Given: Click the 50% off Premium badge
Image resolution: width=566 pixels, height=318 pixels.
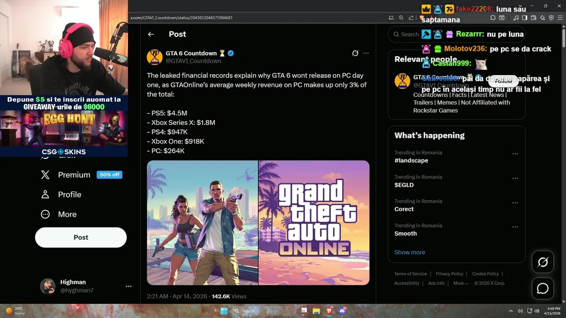Looking at the screenshot, I should 110,175.
